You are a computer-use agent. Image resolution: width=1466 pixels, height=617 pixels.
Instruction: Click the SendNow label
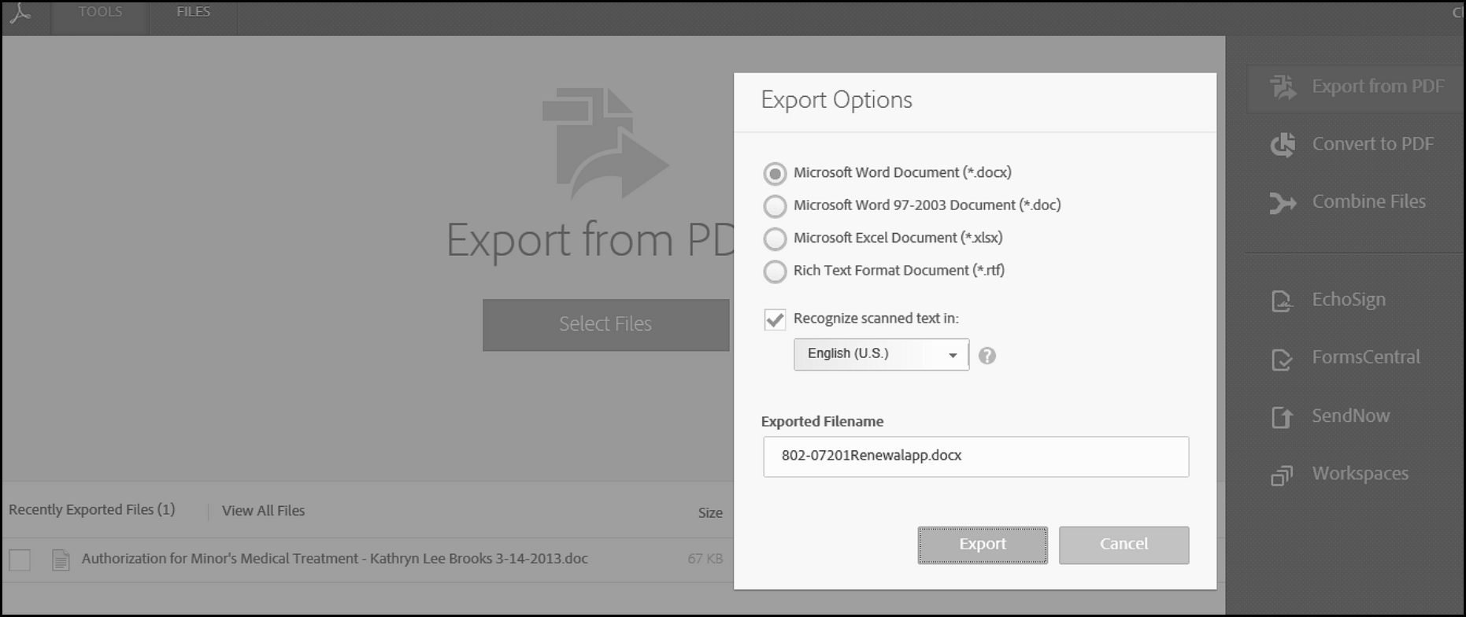[1350, 416]
